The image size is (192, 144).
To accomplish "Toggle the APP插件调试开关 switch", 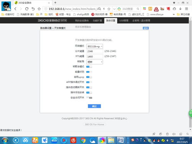I will (x=89, y=82).
